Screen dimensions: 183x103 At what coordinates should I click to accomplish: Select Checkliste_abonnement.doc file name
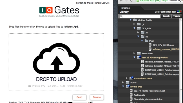click(148, 99)
